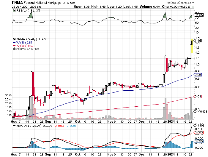Click the 0.100 MACD axis label
Screen dimensions: 208x157
pos(199,129)
